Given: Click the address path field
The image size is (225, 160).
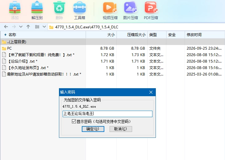Looking at the screenshot, I should coord(136,27).
